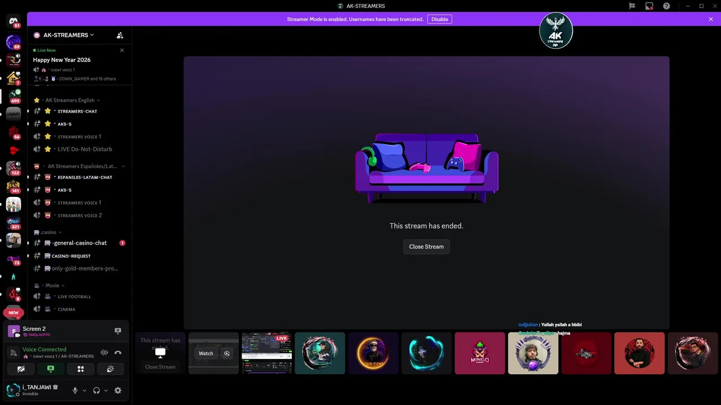This screenshot has height=405, width=721.
Task: Close the Streamer Mode notification banner
Action: 711,19
